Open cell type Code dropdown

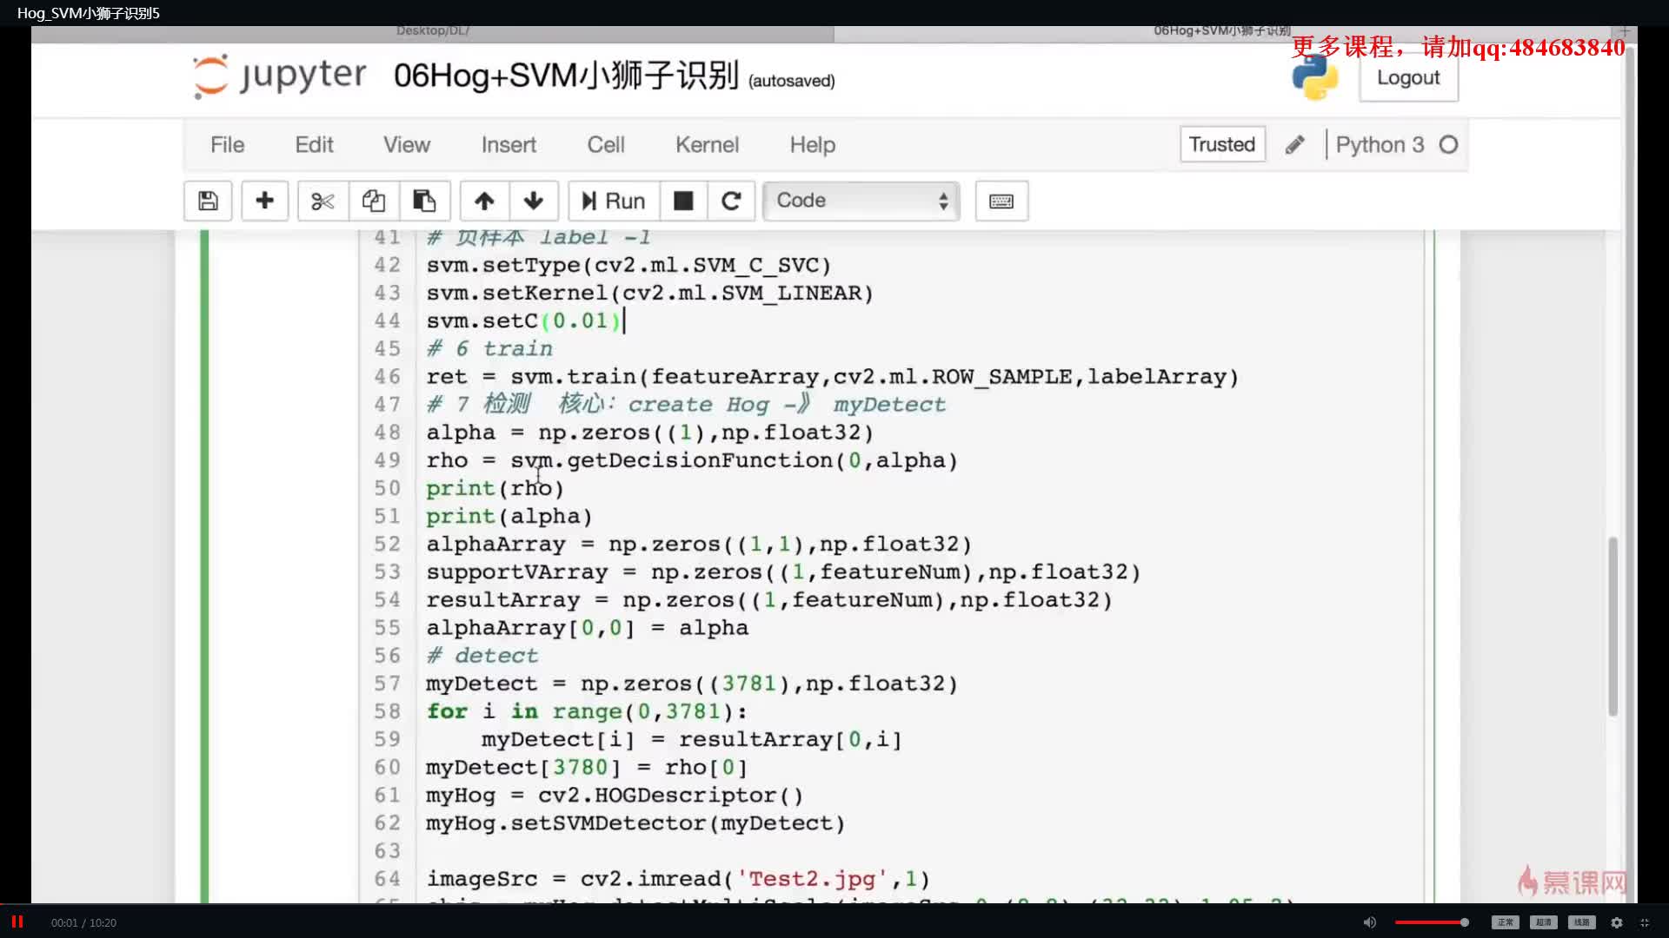click(x=861, y=201)
